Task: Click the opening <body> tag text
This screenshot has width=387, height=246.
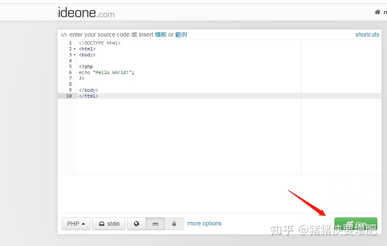Action: (87, 55)
